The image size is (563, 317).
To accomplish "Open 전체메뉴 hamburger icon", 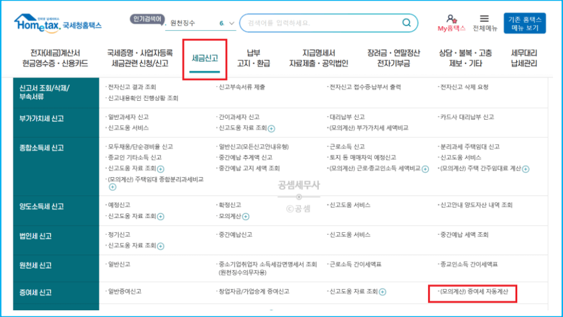I will point(484,19).
